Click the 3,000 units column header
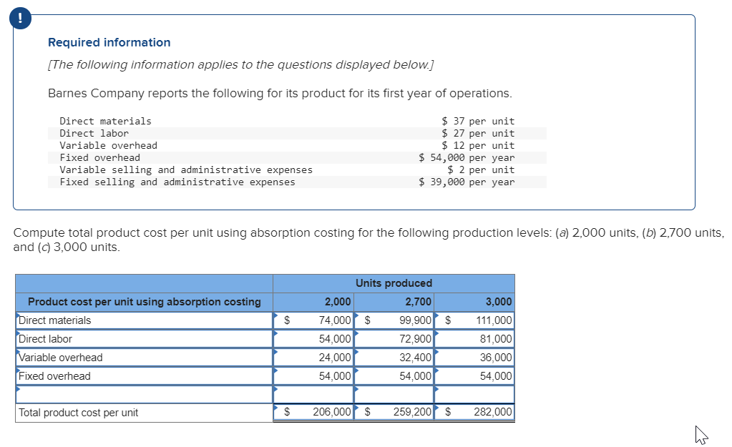Viewport: 732px width, 447px height. (474, 302)
